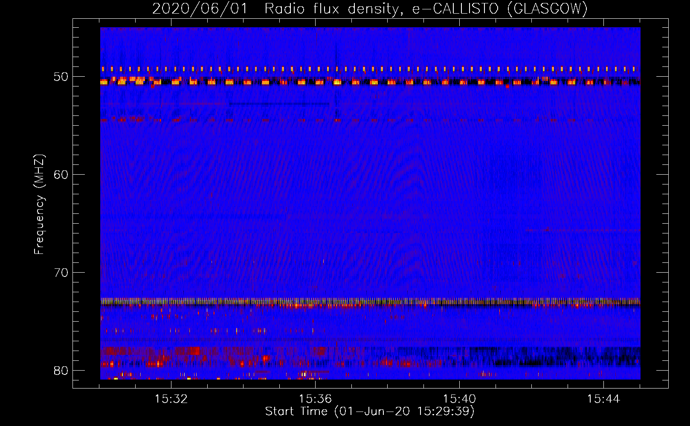Click the 50 frequency tick label

(x=61, y=77)
